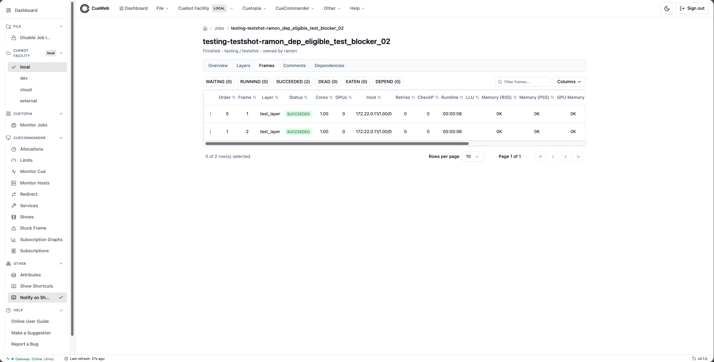Go to next page button
The width and height of the screenshot is (714, 362).
click(x=566, y=157)
